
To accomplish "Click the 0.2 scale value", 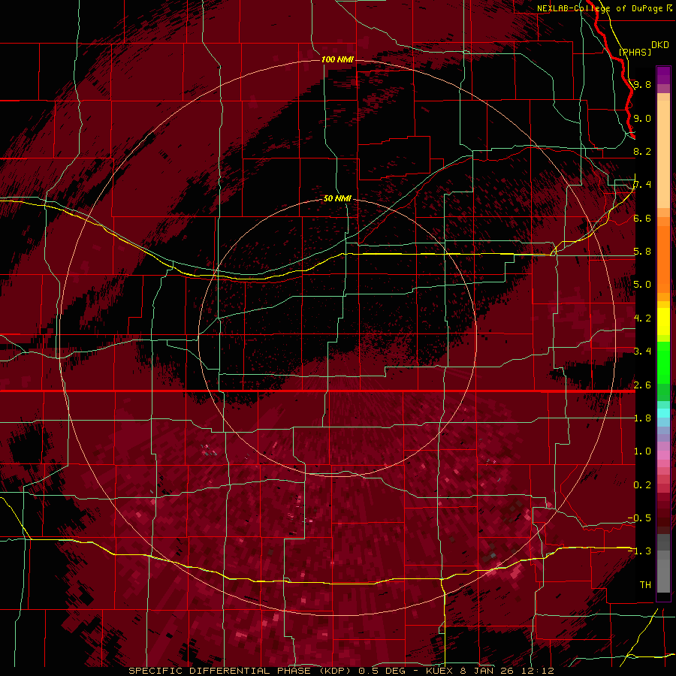I will (x=642, y=485).
